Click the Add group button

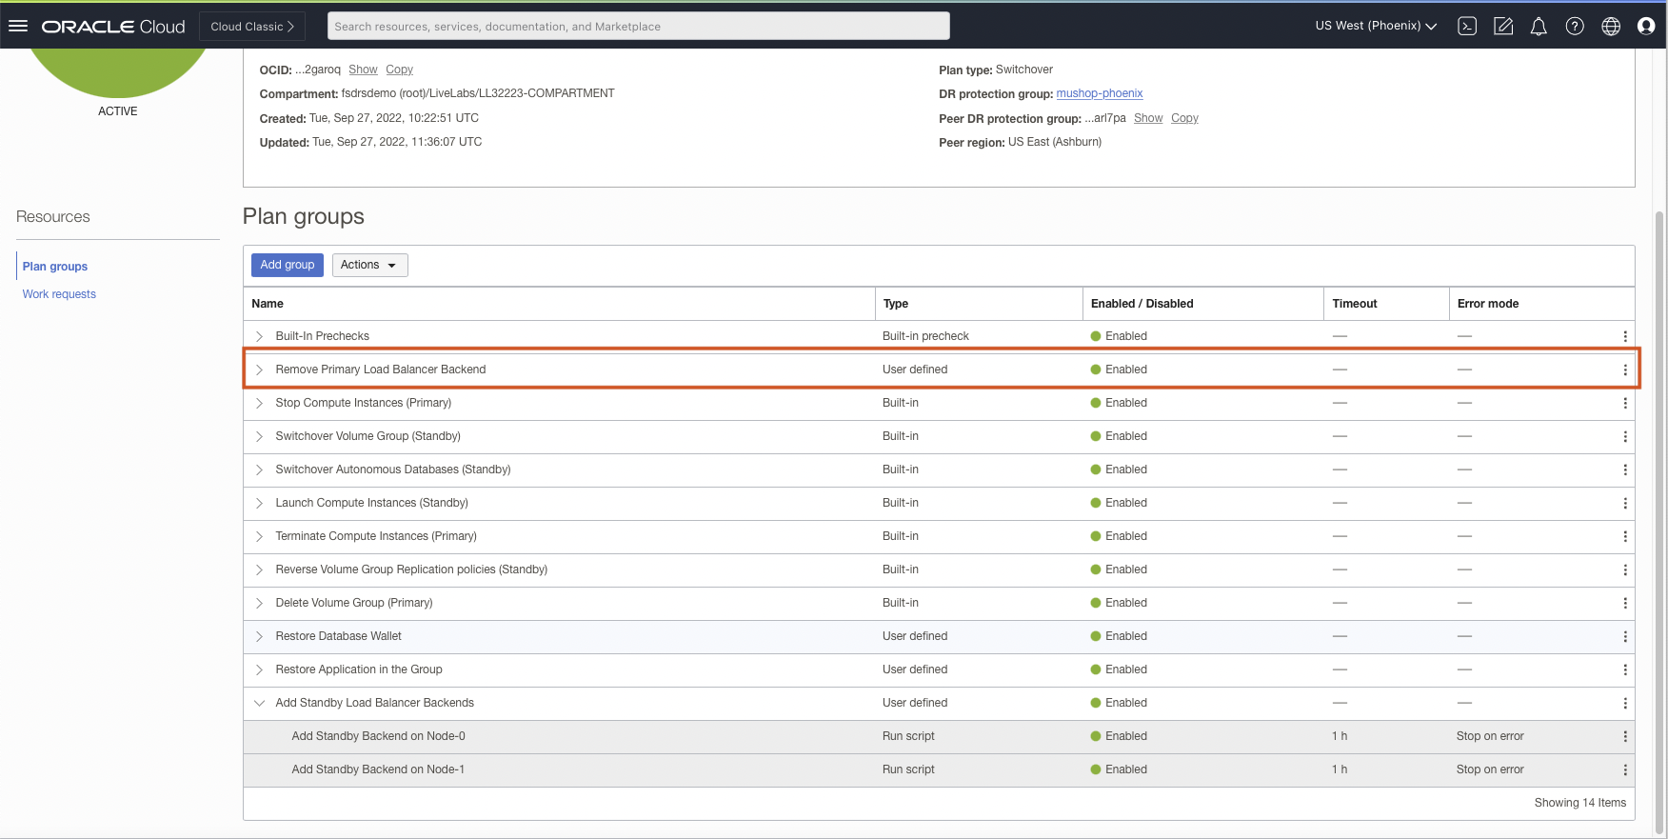[x=287, y=265]
